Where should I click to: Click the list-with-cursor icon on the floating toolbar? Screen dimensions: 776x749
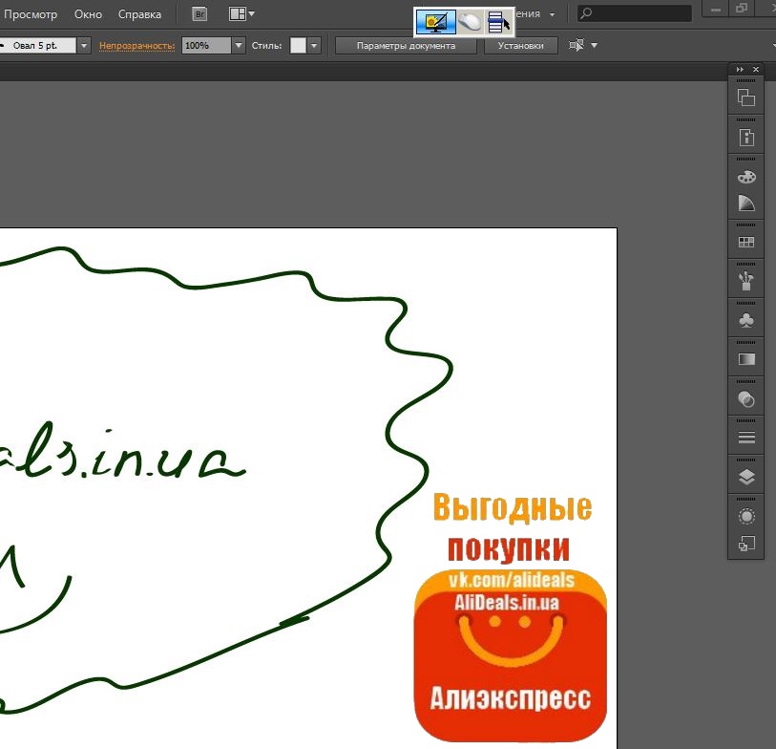(499, 22)
